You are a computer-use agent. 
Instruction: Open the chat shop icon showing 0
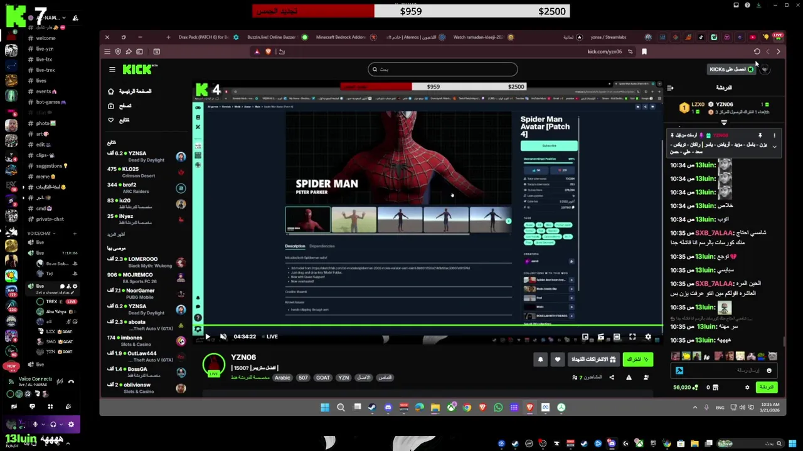point(711,388)
